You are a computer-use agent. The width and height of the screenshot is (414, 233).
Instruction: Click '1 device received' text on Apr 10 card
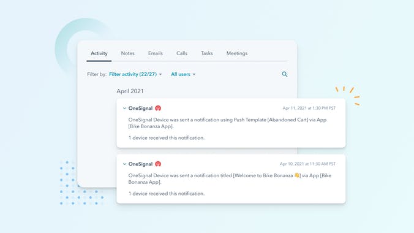click(167, 194)
